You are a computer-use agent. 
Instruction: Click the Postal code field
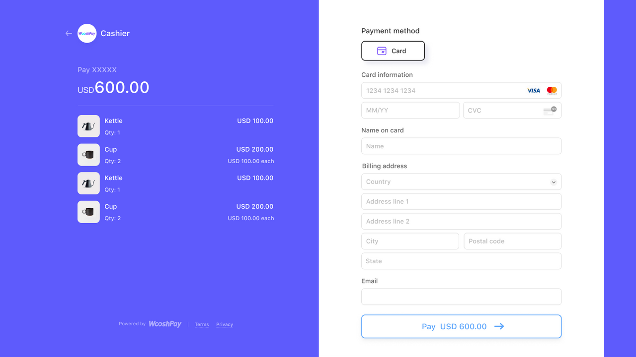pyautogui.click(x=512, y=241)
